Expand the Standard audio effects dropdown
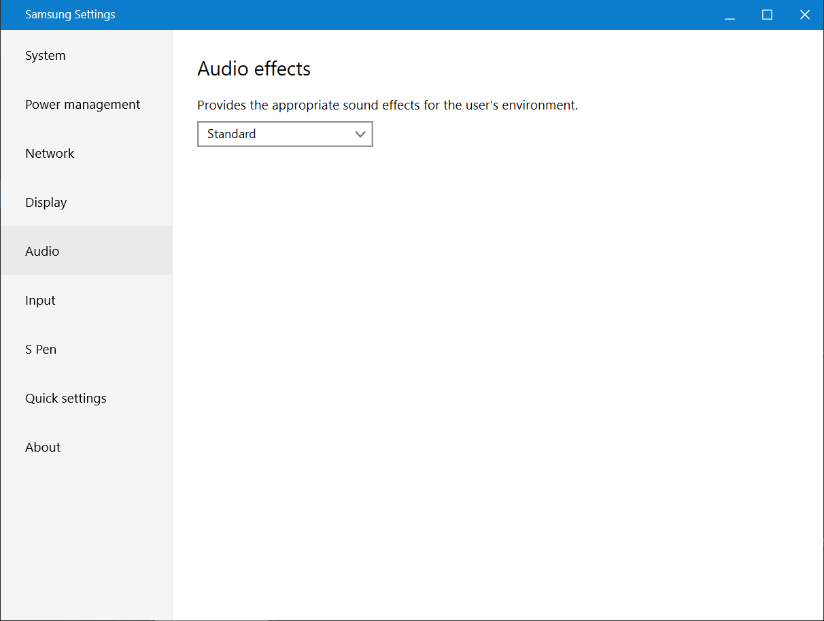The width and height of the screenshot is (824, 621). click(x=285, y=134)
